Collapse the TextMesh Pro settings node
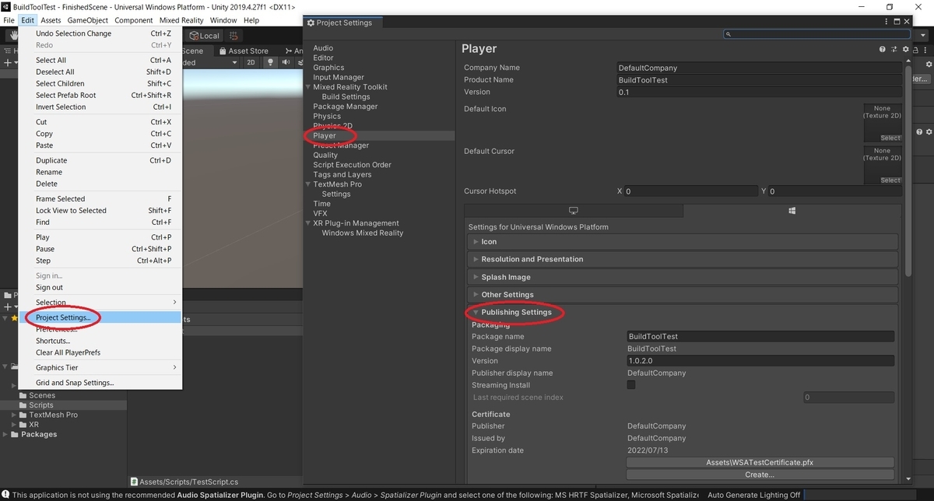934x501 pixels. pyautogui.click(x=308, y=184)
